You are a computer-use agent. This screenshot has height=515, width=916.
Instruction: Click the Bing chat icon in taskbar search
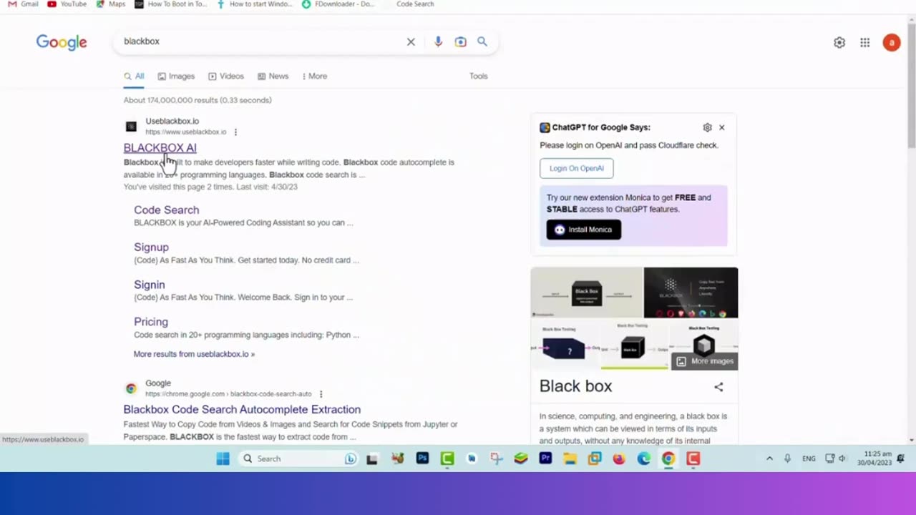click(x=351, y=458)
